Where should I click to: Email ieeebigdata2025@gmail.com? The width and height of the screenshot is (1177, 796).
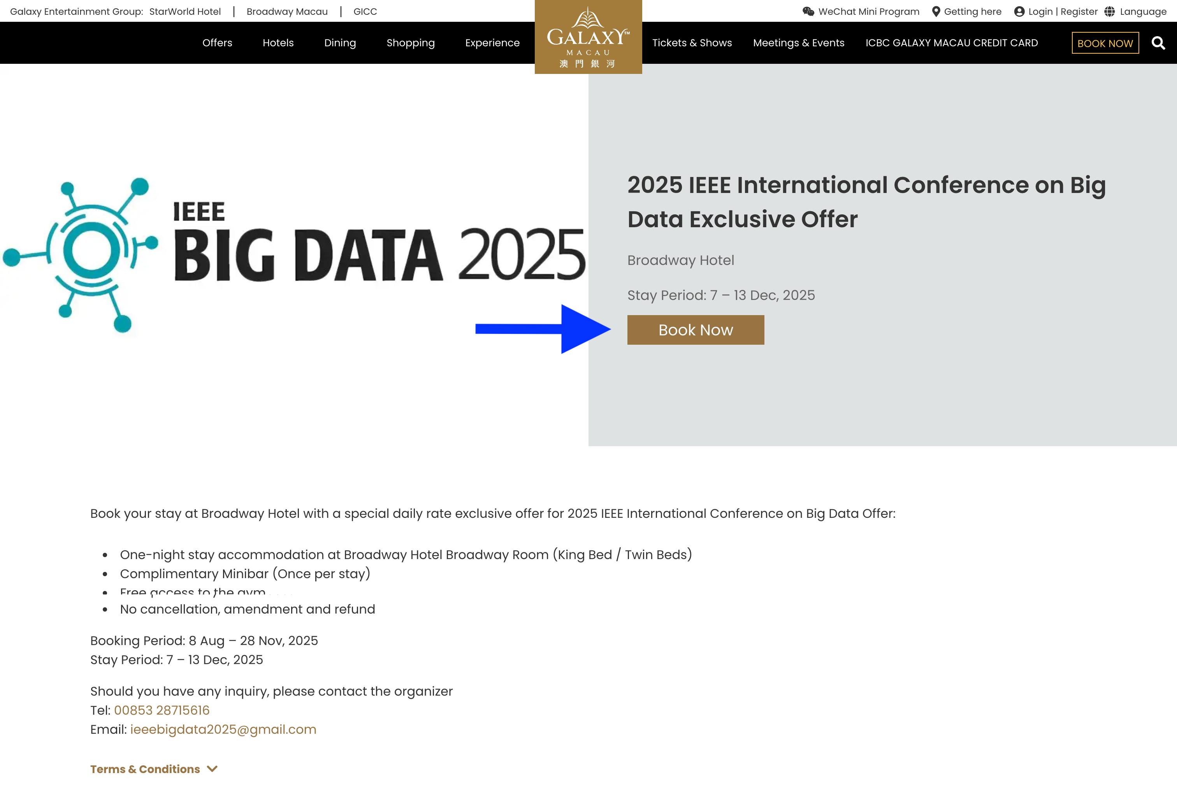pyautogui.click(x=223, y=729)
